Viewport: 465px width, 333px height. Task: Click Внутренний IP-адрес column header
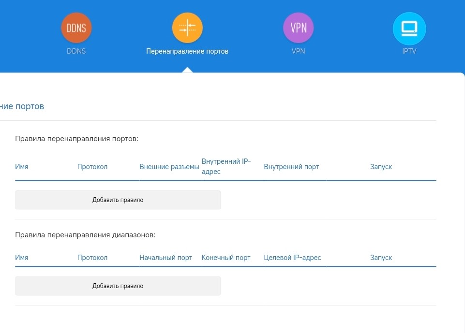pyautogui.click(x=226, y=166)
